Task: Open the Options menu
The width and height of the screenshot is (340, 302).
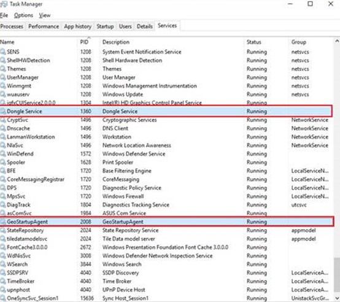Action: [23, 15]
